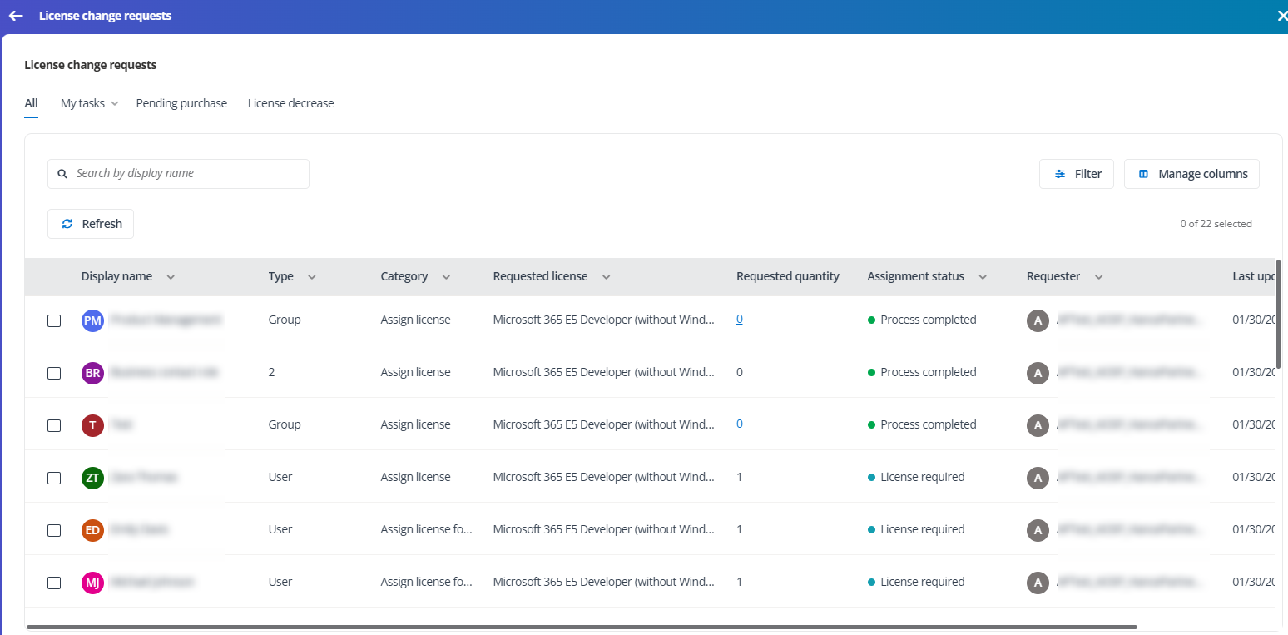Switch to the Pending purchase tab
Viewport: 1288px width, 635px height.
pos(181,103)
